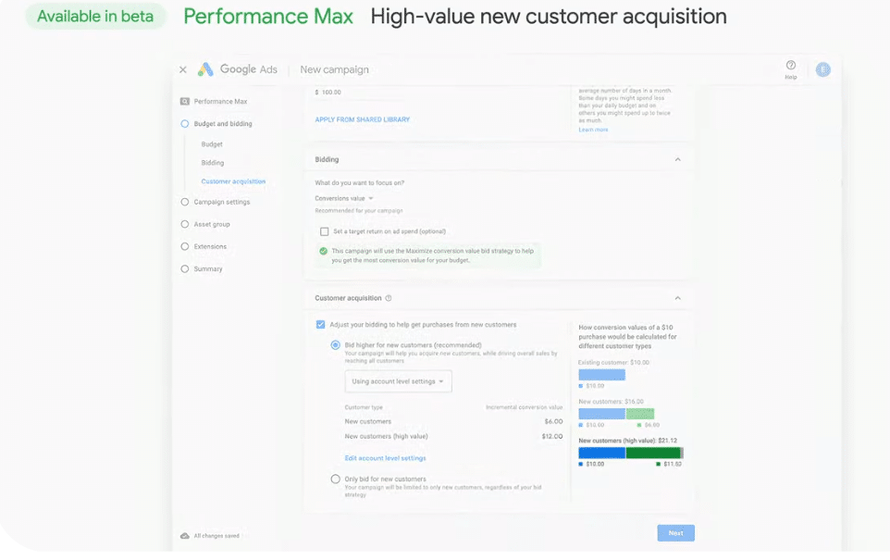Click the Next button
890x560 pixels.
point(675,533)
